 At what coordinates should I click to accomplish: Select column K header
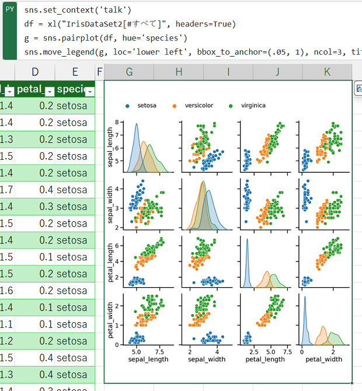click(328, 72)
